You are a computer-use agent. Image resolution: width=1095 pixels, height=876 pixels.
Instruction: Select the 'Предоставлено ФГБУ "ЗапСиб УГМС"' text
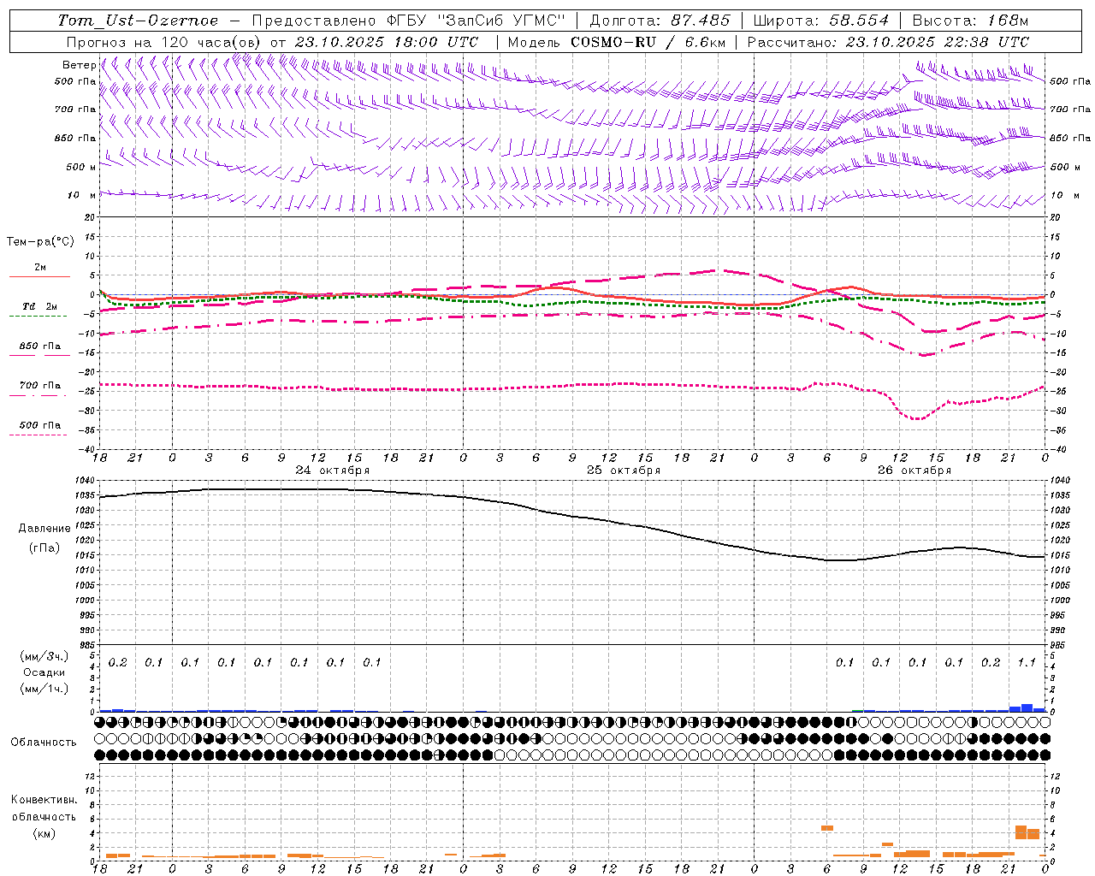411,21
